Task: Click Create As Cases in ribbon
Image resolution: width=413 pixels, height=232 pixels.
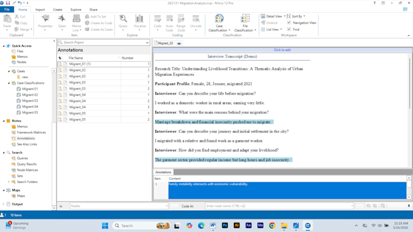Action: pos(99,30)
